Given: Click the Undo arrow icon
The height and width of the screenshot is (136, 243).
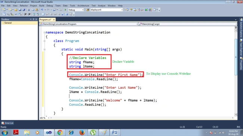Looking at the screenshot, I should click(x=42, y=10).
